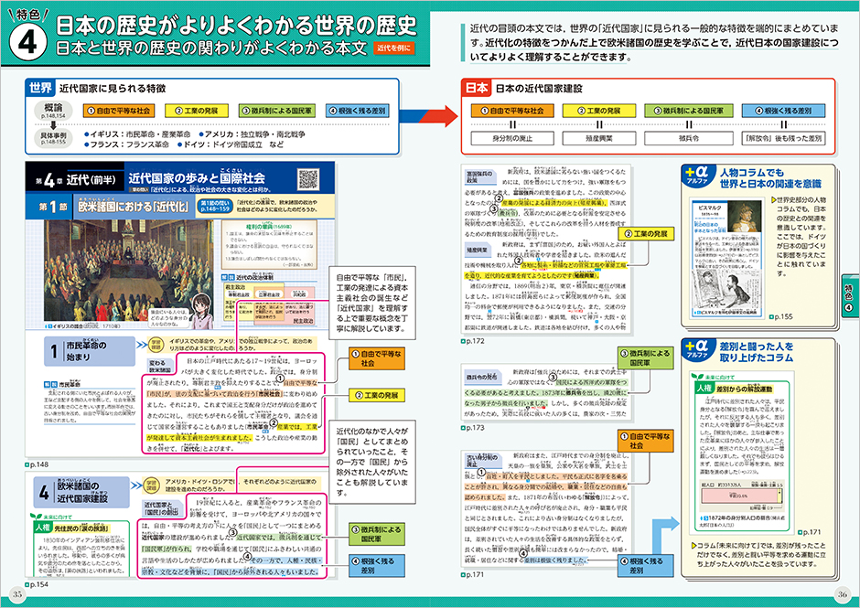This screenshot has width=860, height=608.
Task: Open the p.172 page reference
Action: [473, 341]
